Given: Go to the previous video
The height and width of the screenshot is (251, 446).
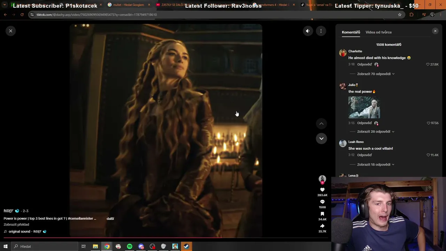Looking at the screenshot, I should pos(321,123).
